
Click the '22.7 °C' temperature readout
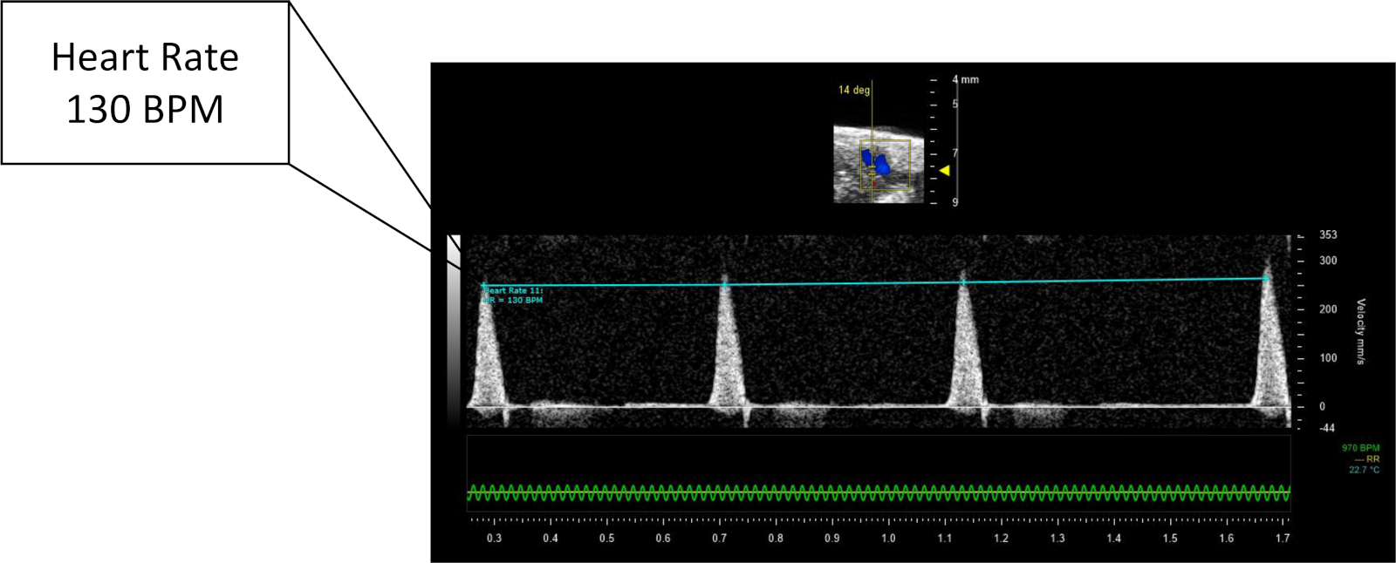(x=1364, y=470)
